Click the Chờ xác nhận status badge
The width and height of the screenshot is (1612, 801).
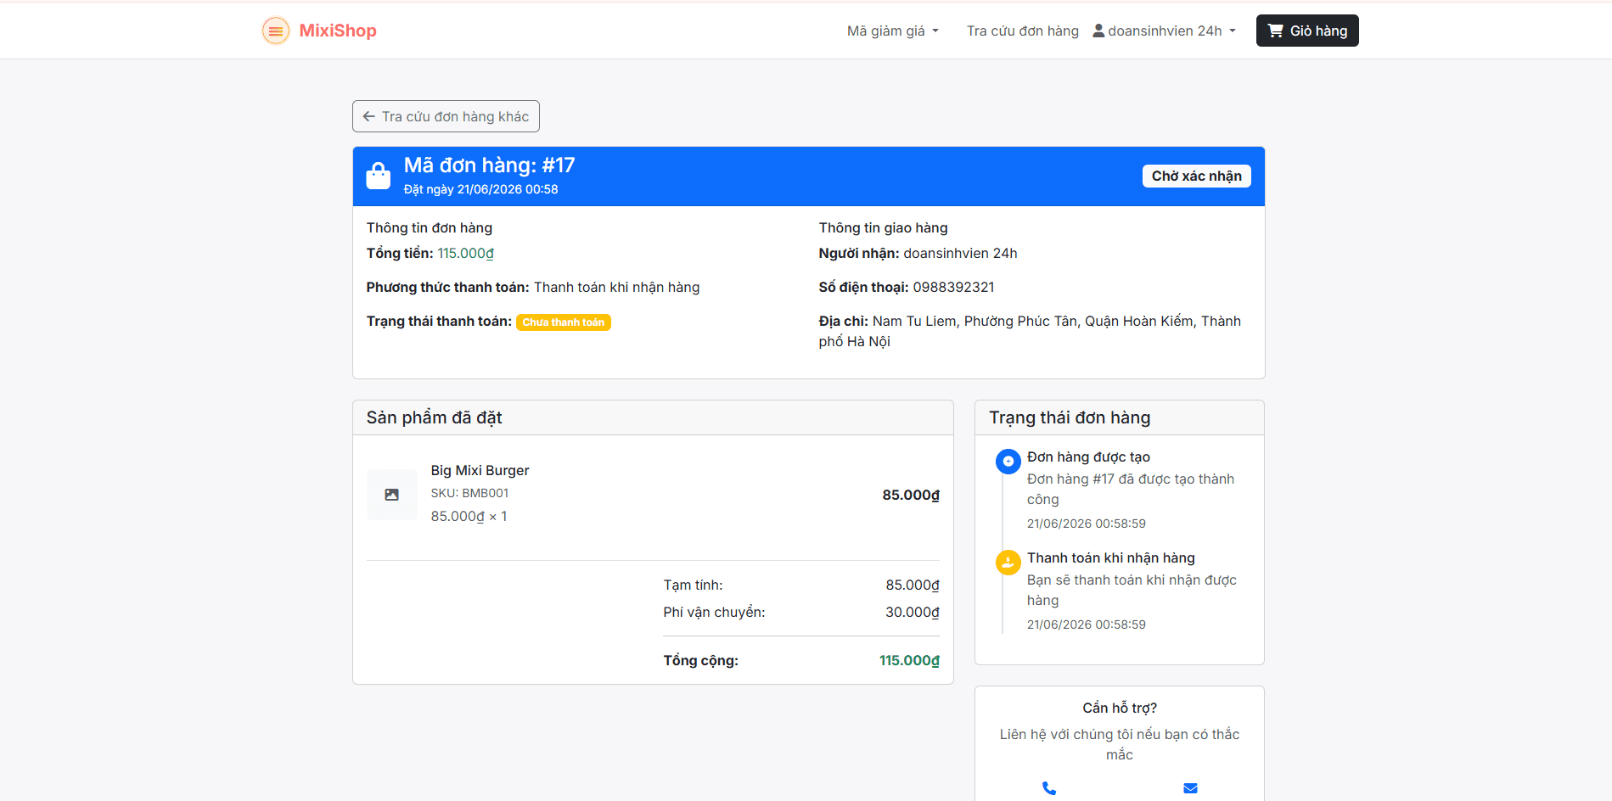click(x=1196, y=176)
